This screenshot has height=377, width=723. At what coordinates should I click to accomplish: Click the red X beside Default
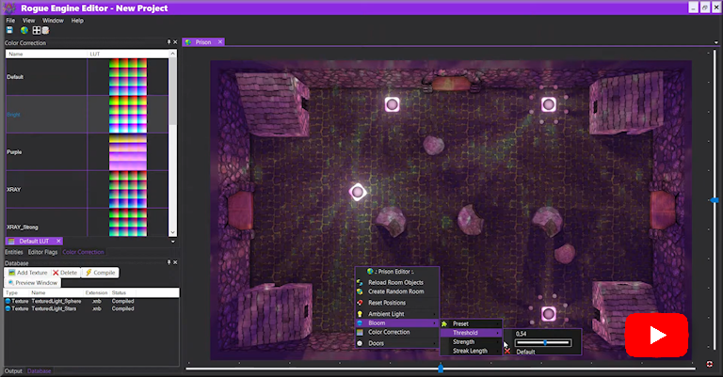[x=507, y=352]
